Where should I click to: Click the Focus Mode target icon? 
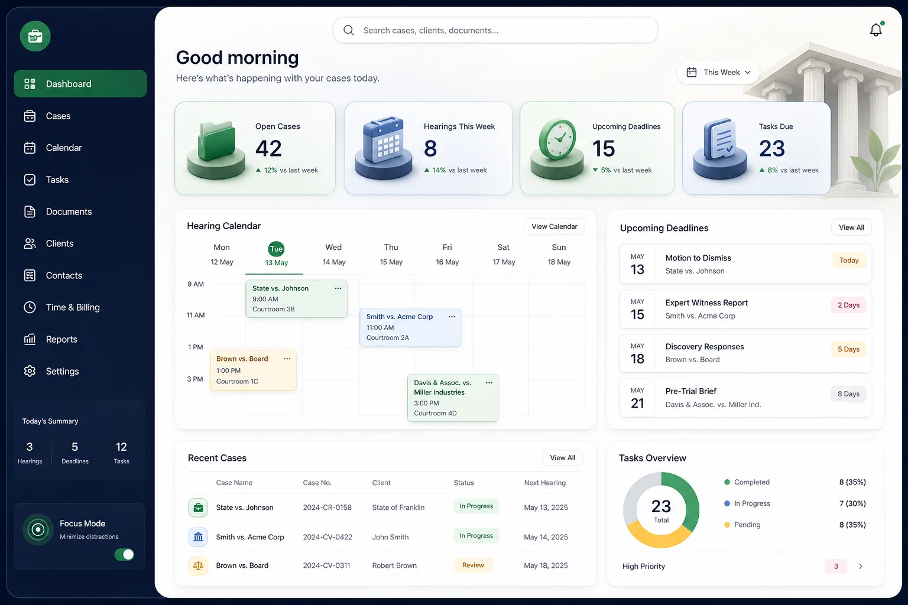pyautogui.click(x=38, y=529)
